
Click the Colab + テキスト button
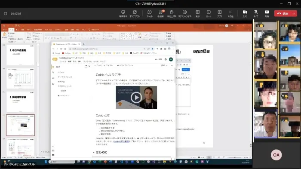pos(108,65)
